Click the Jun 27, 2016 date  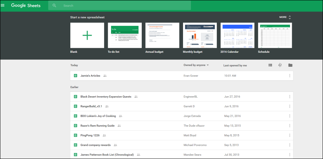click(232, 97)
